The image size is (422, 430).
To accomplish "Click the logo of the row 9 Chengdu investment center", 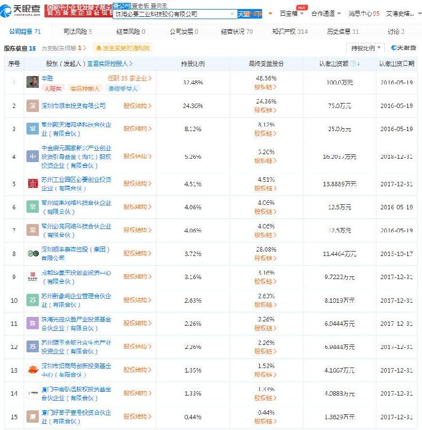I will [x=33, y=277].
